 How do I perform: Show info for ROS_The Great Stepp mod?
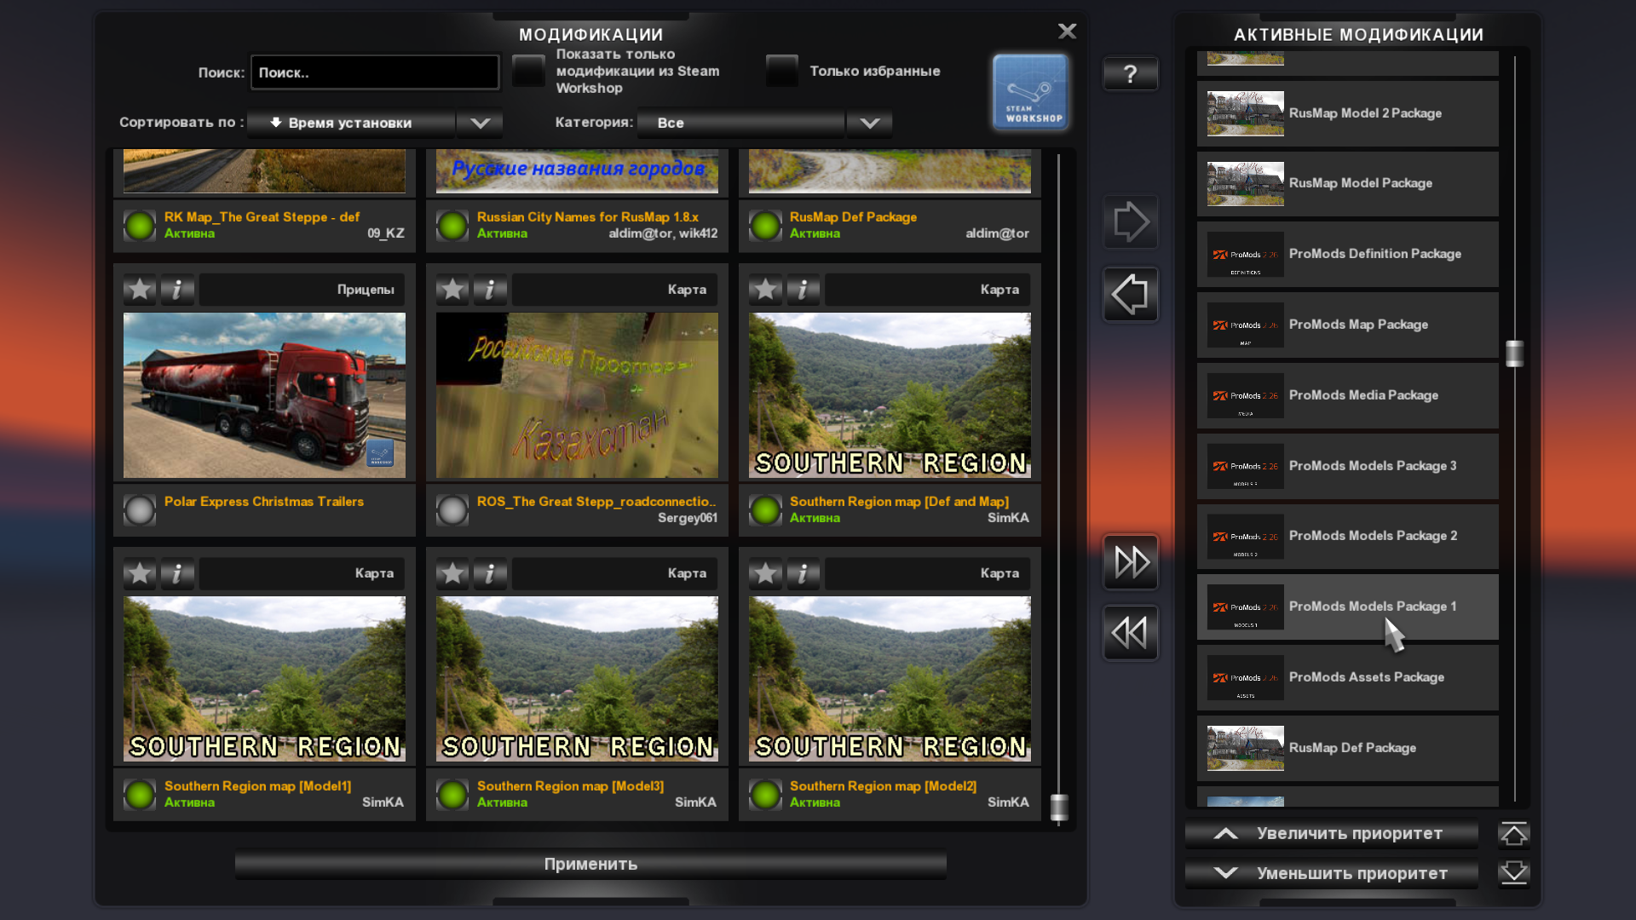490,290
